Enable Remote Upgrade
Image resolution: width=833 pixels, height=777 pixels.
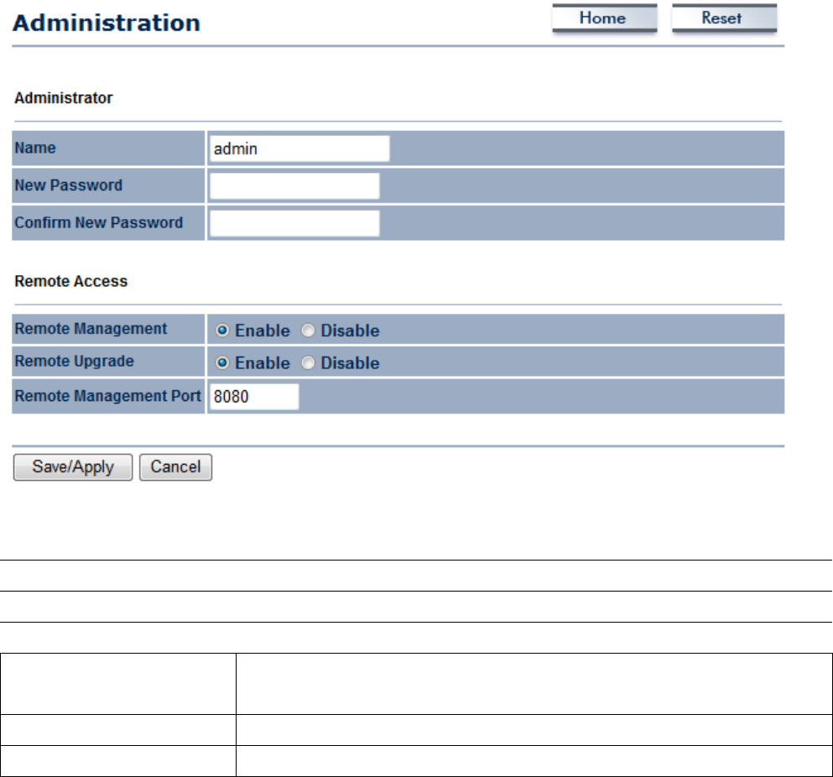click(x=222, y=363)
